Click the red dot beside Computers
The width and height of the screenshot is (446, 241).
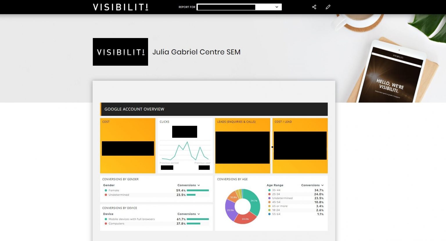[x=106, y=224]
